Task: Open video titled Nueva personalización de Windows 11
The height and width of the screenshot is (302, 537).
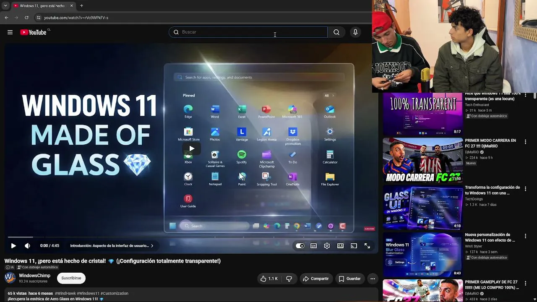Action: [x=490, y=237]
